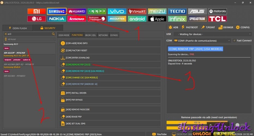Image resolution: width=254 pixels, height=136 pixels.
Task: Click the saved log path text
Action: click(51, 134)
